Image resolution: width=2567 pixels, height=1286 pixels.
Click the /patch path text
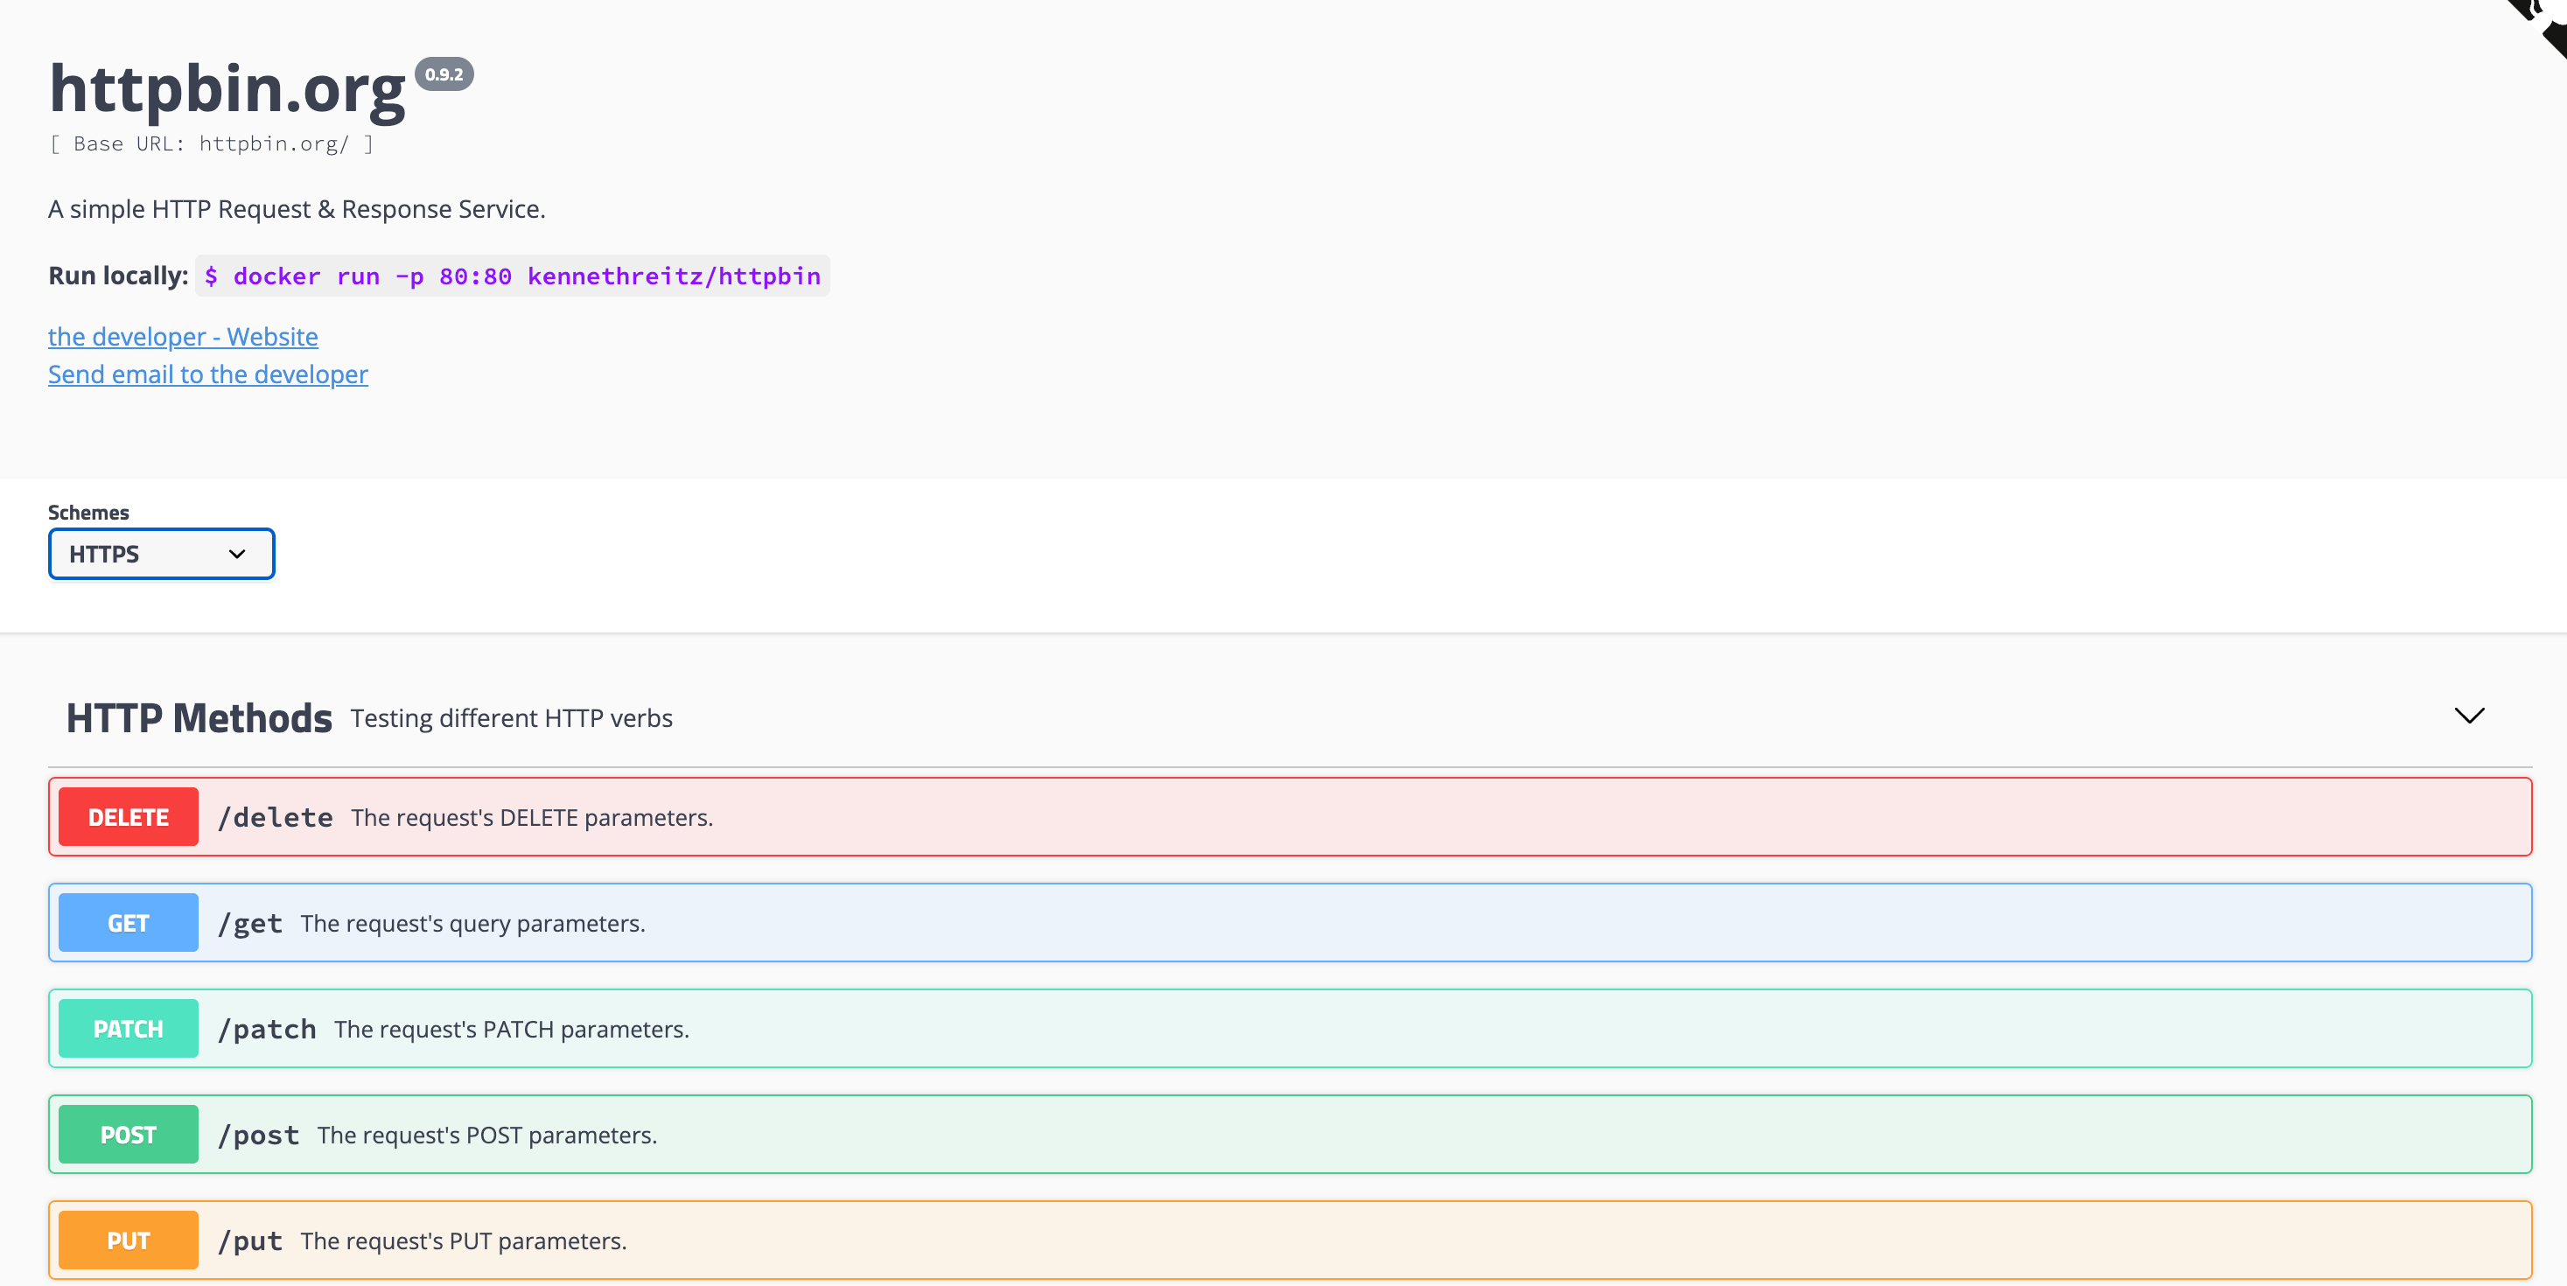click(x=267, y=1029)
